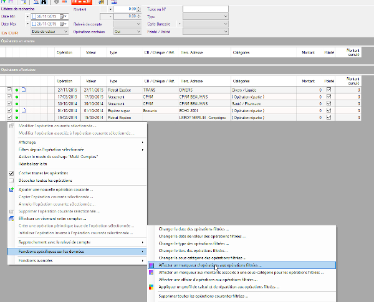Uncheck the checkbox on the 17/03/2015 row
This screenshot has height=302, width=374.
(9, 97)
